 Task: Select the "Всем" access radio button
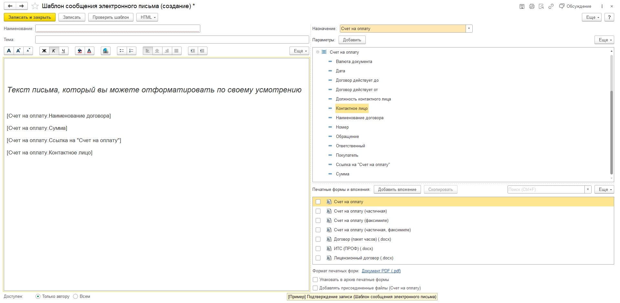(x=76, y=297)
